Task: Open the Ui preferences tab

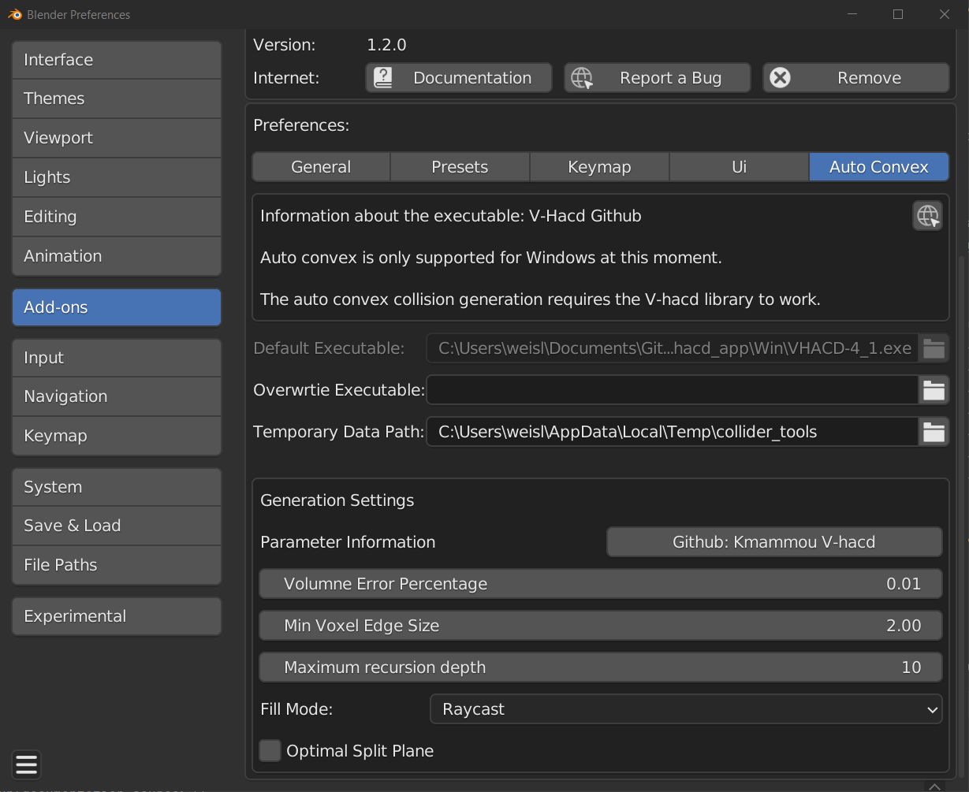Action: 739,167
